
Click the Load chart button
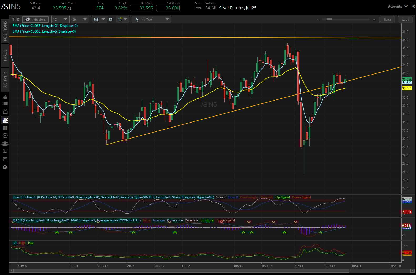(x=405, y=19)
